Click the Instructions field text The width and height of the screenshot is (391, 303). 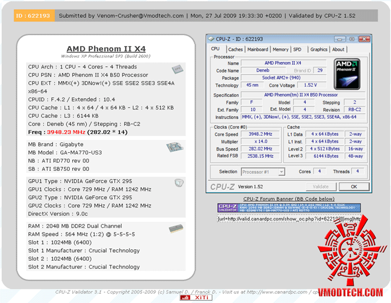pos(303,117)
